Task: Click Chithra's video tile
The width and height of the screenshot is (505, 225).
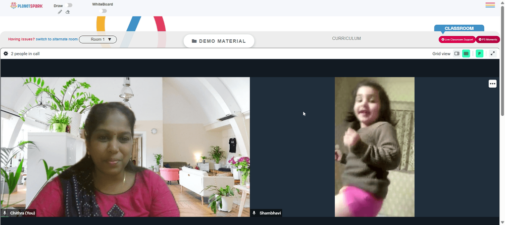Action: pyautogui.click(x=125, y=146)
